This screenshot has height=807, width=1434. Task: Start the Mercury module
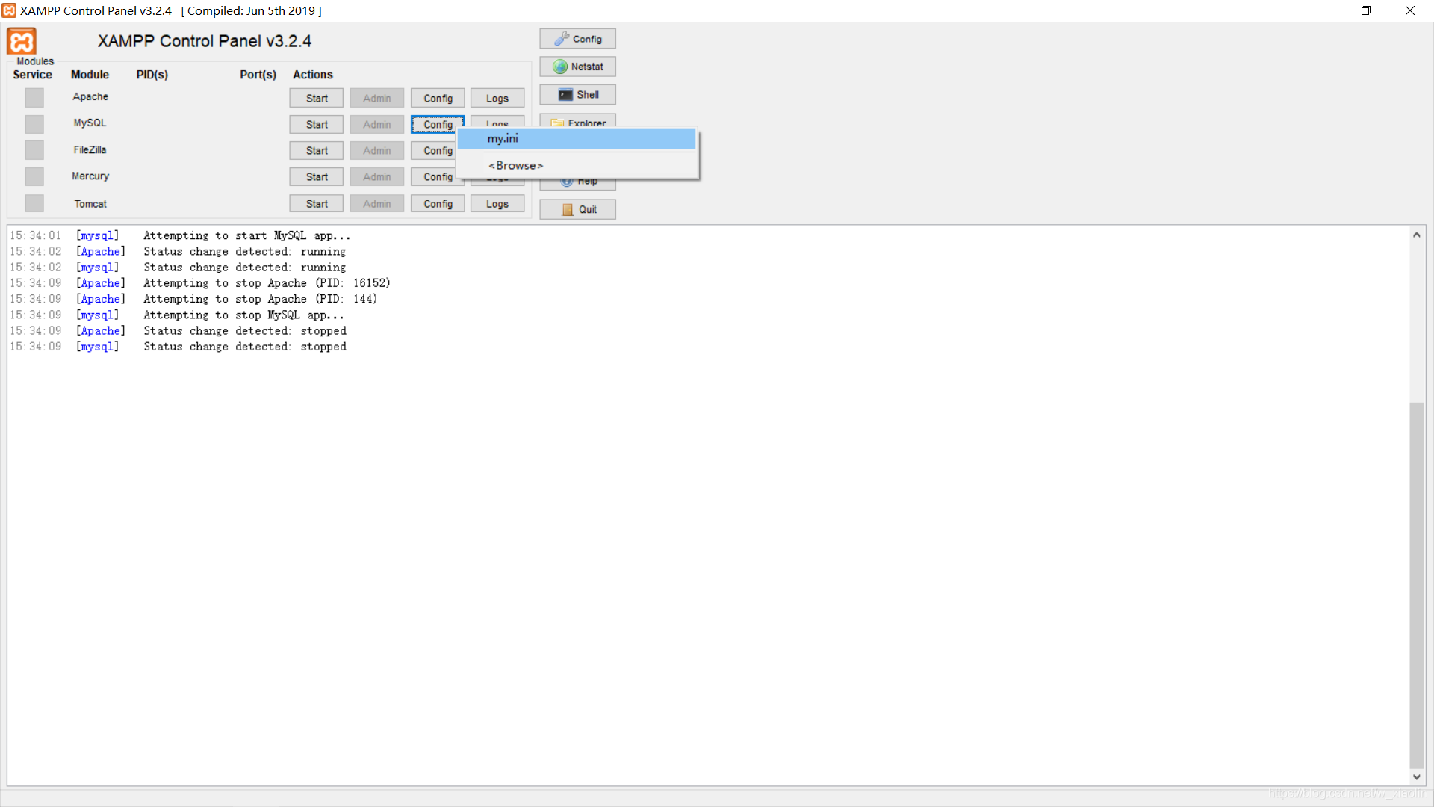[317, 176]
